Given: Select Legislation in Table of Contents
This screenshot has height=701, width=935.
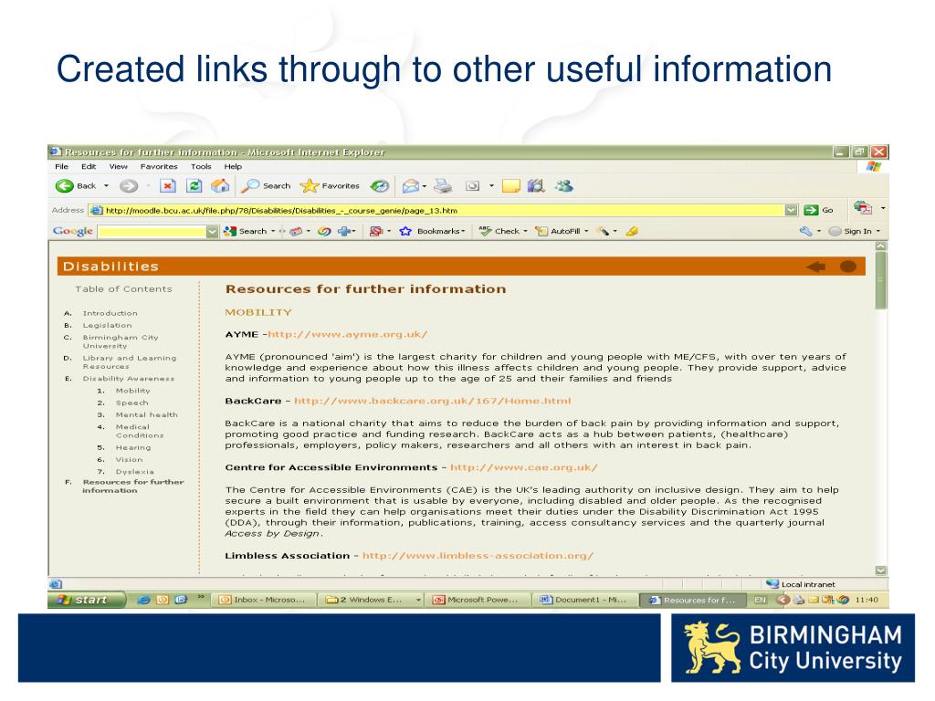Looking at the screenshot, I should (x=108, y=325).
